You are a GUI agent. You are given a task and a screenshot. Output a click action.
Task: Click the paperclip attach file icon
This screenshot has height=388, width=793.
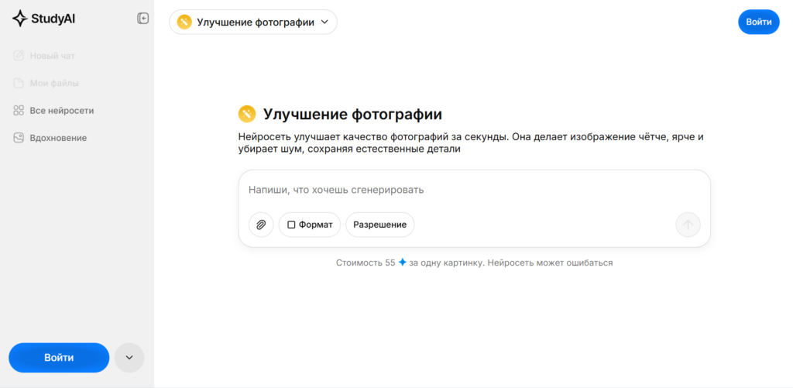[261, 225]
